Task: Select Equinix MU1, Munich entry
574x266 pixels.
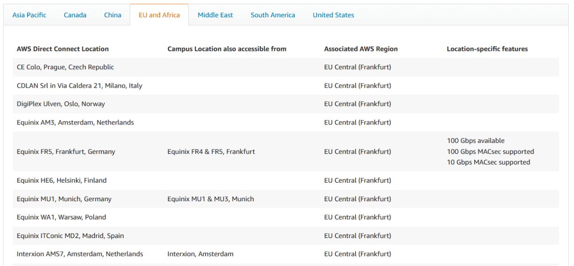Action: [64, 199]
